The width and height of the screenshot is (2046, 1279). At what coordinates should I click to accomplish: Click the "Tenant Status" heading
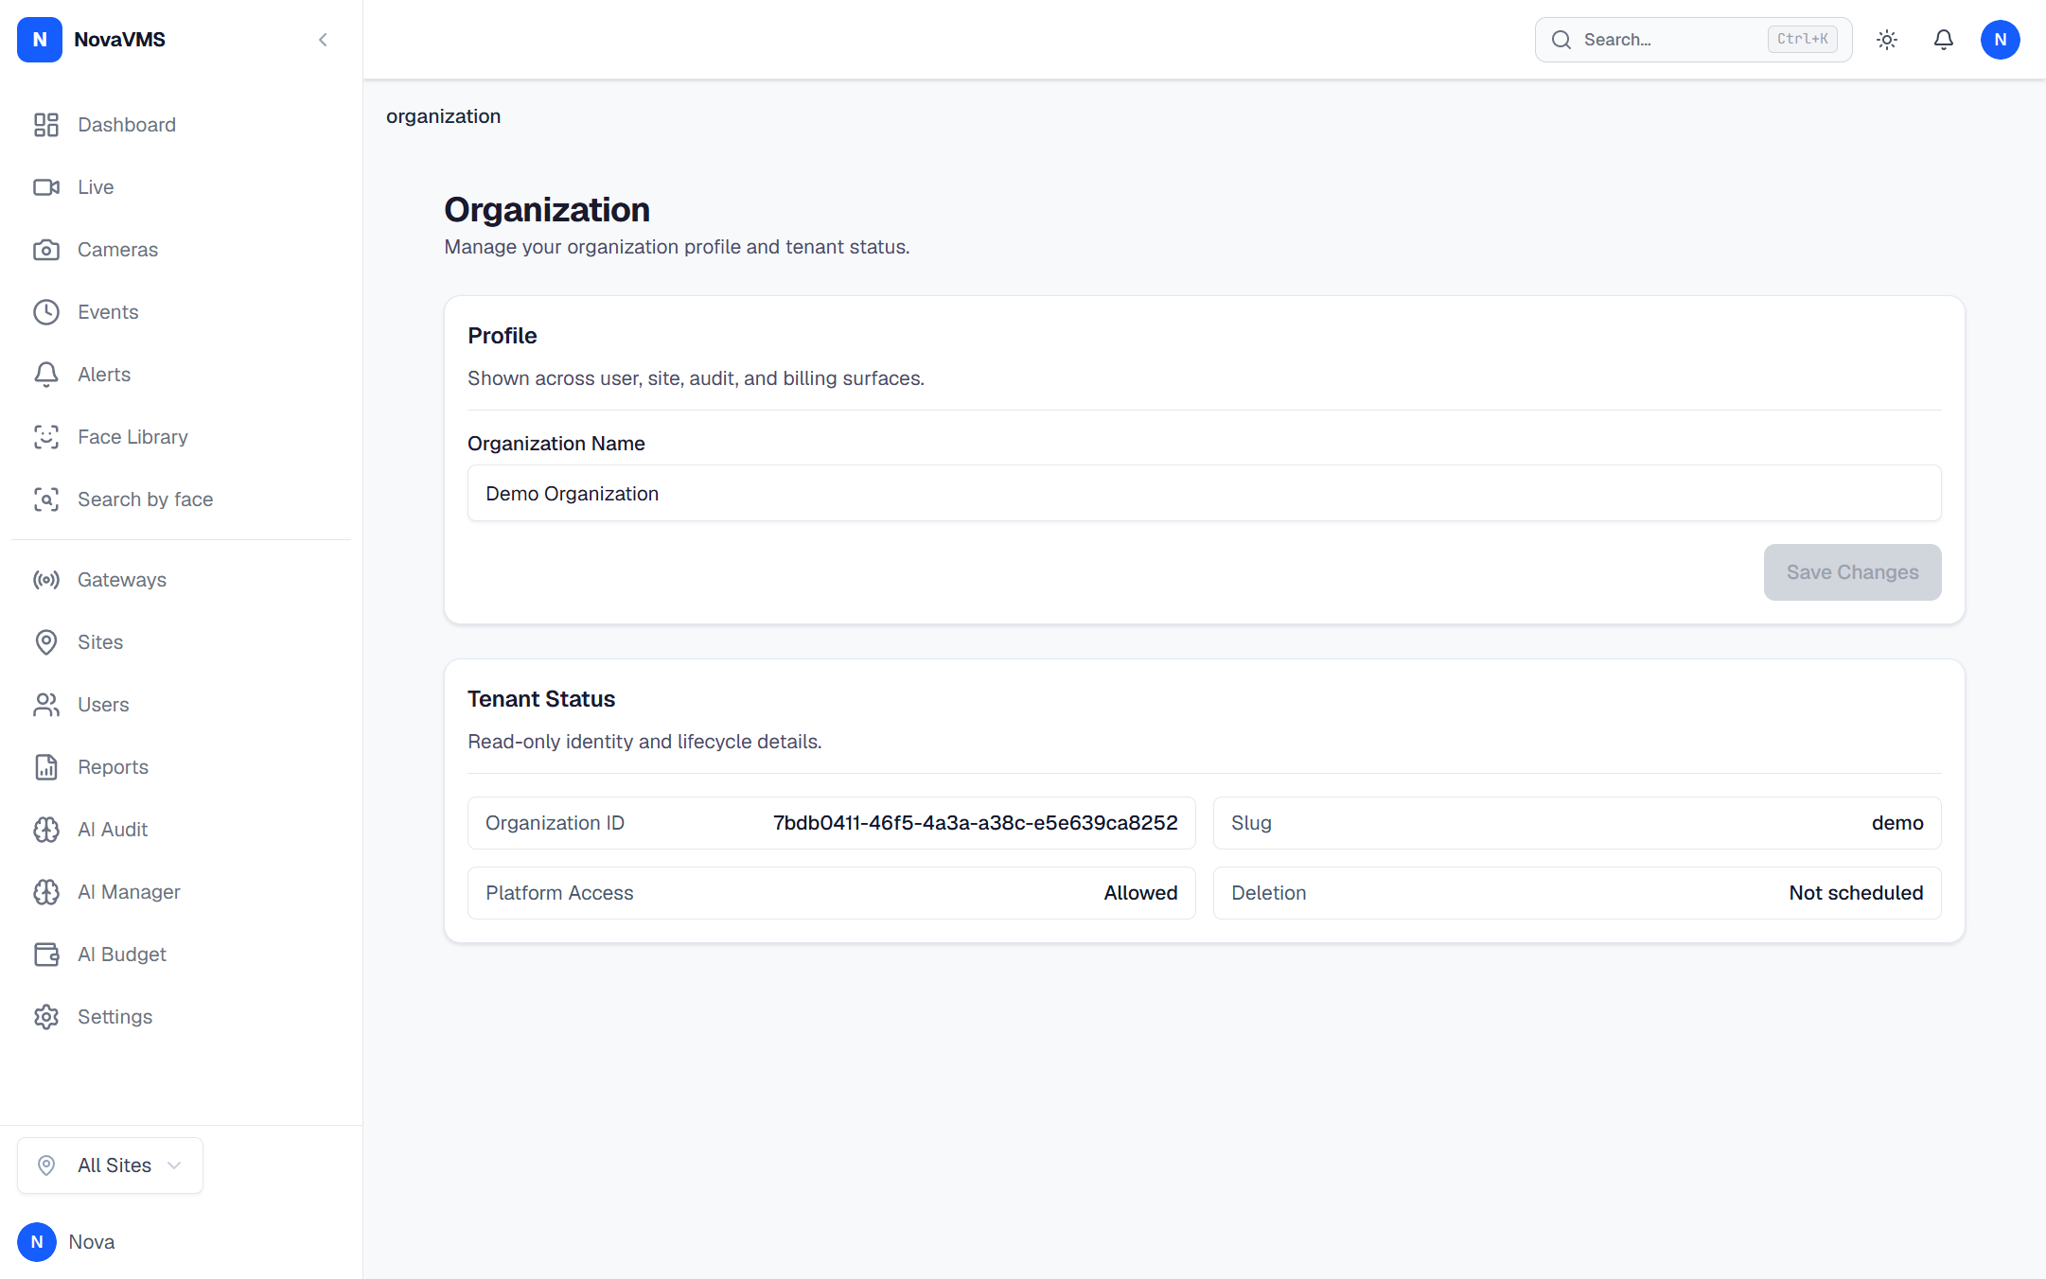coord(541,699)
